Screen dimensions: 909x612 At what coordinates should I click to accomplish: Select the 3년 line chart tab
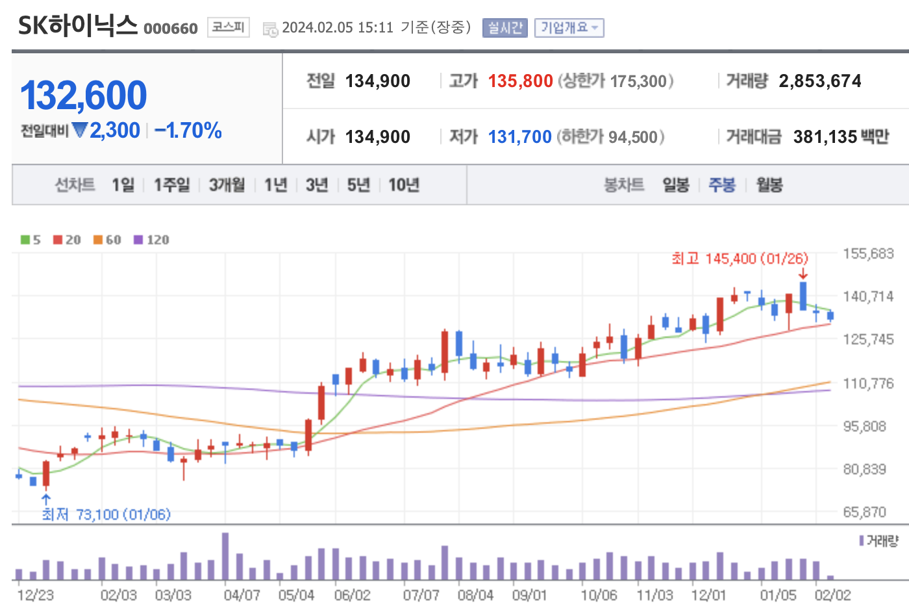[x=317, y=185]
